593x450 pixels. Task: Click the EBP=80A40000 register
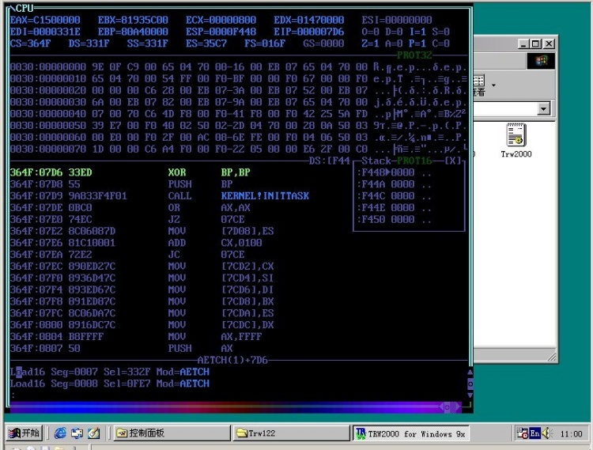133,32
